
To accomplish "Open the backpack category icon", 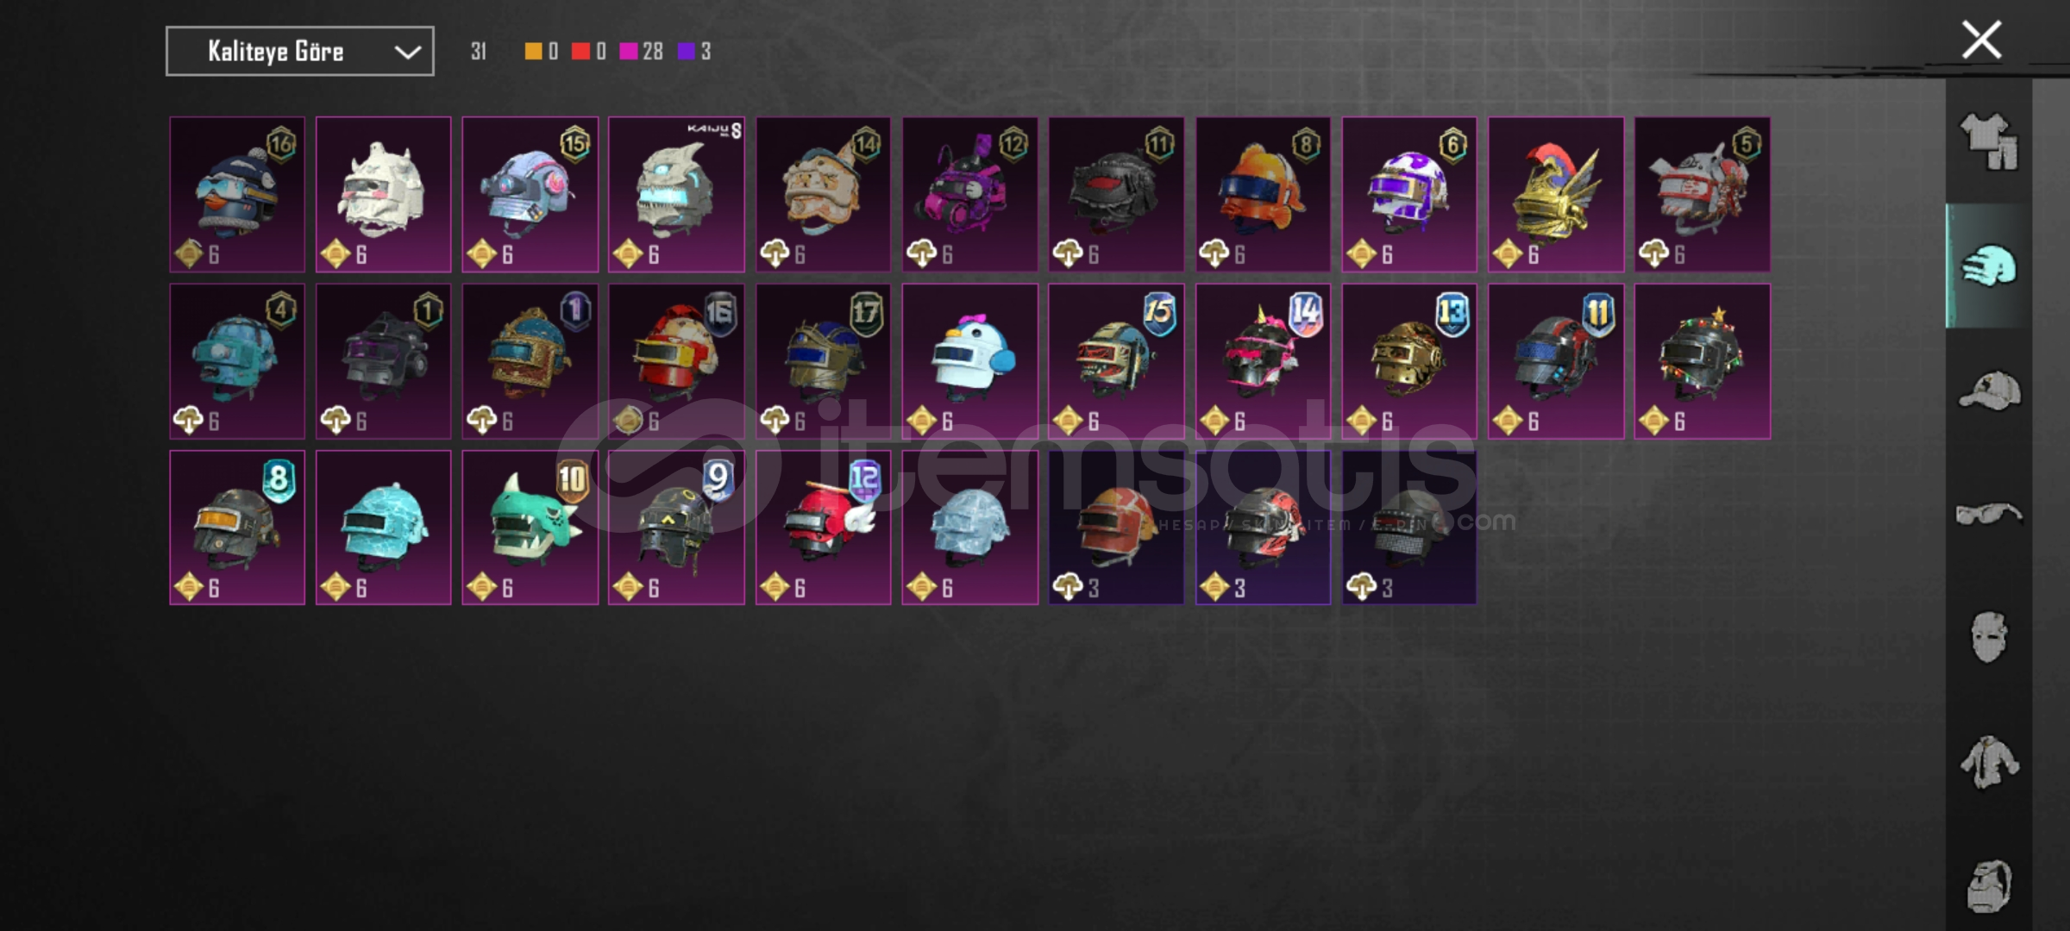I will tap(1989, 885).
